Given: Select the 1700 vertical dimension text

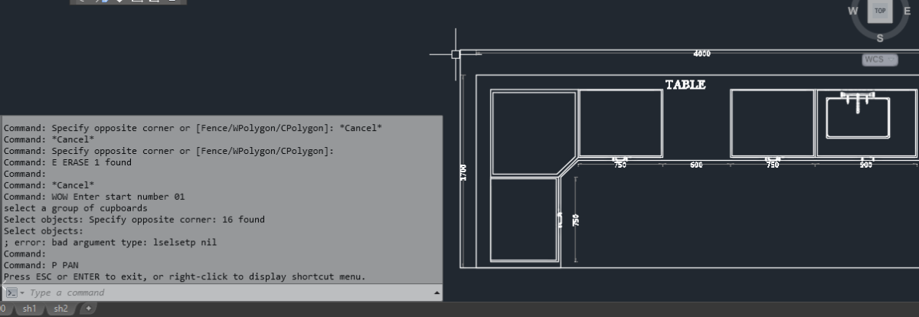Looking at the screenshot, I should click(463, 173).
